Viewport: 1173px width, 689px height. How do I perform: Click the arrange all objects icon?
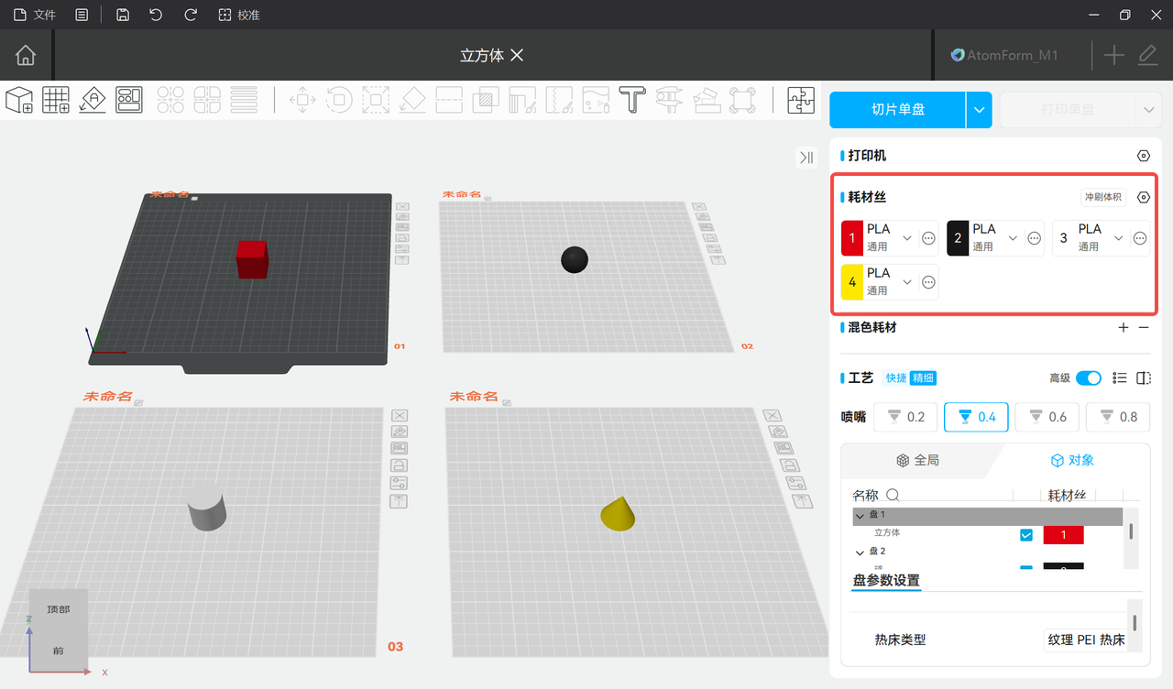pyautogui.click(x=129, y=100)
